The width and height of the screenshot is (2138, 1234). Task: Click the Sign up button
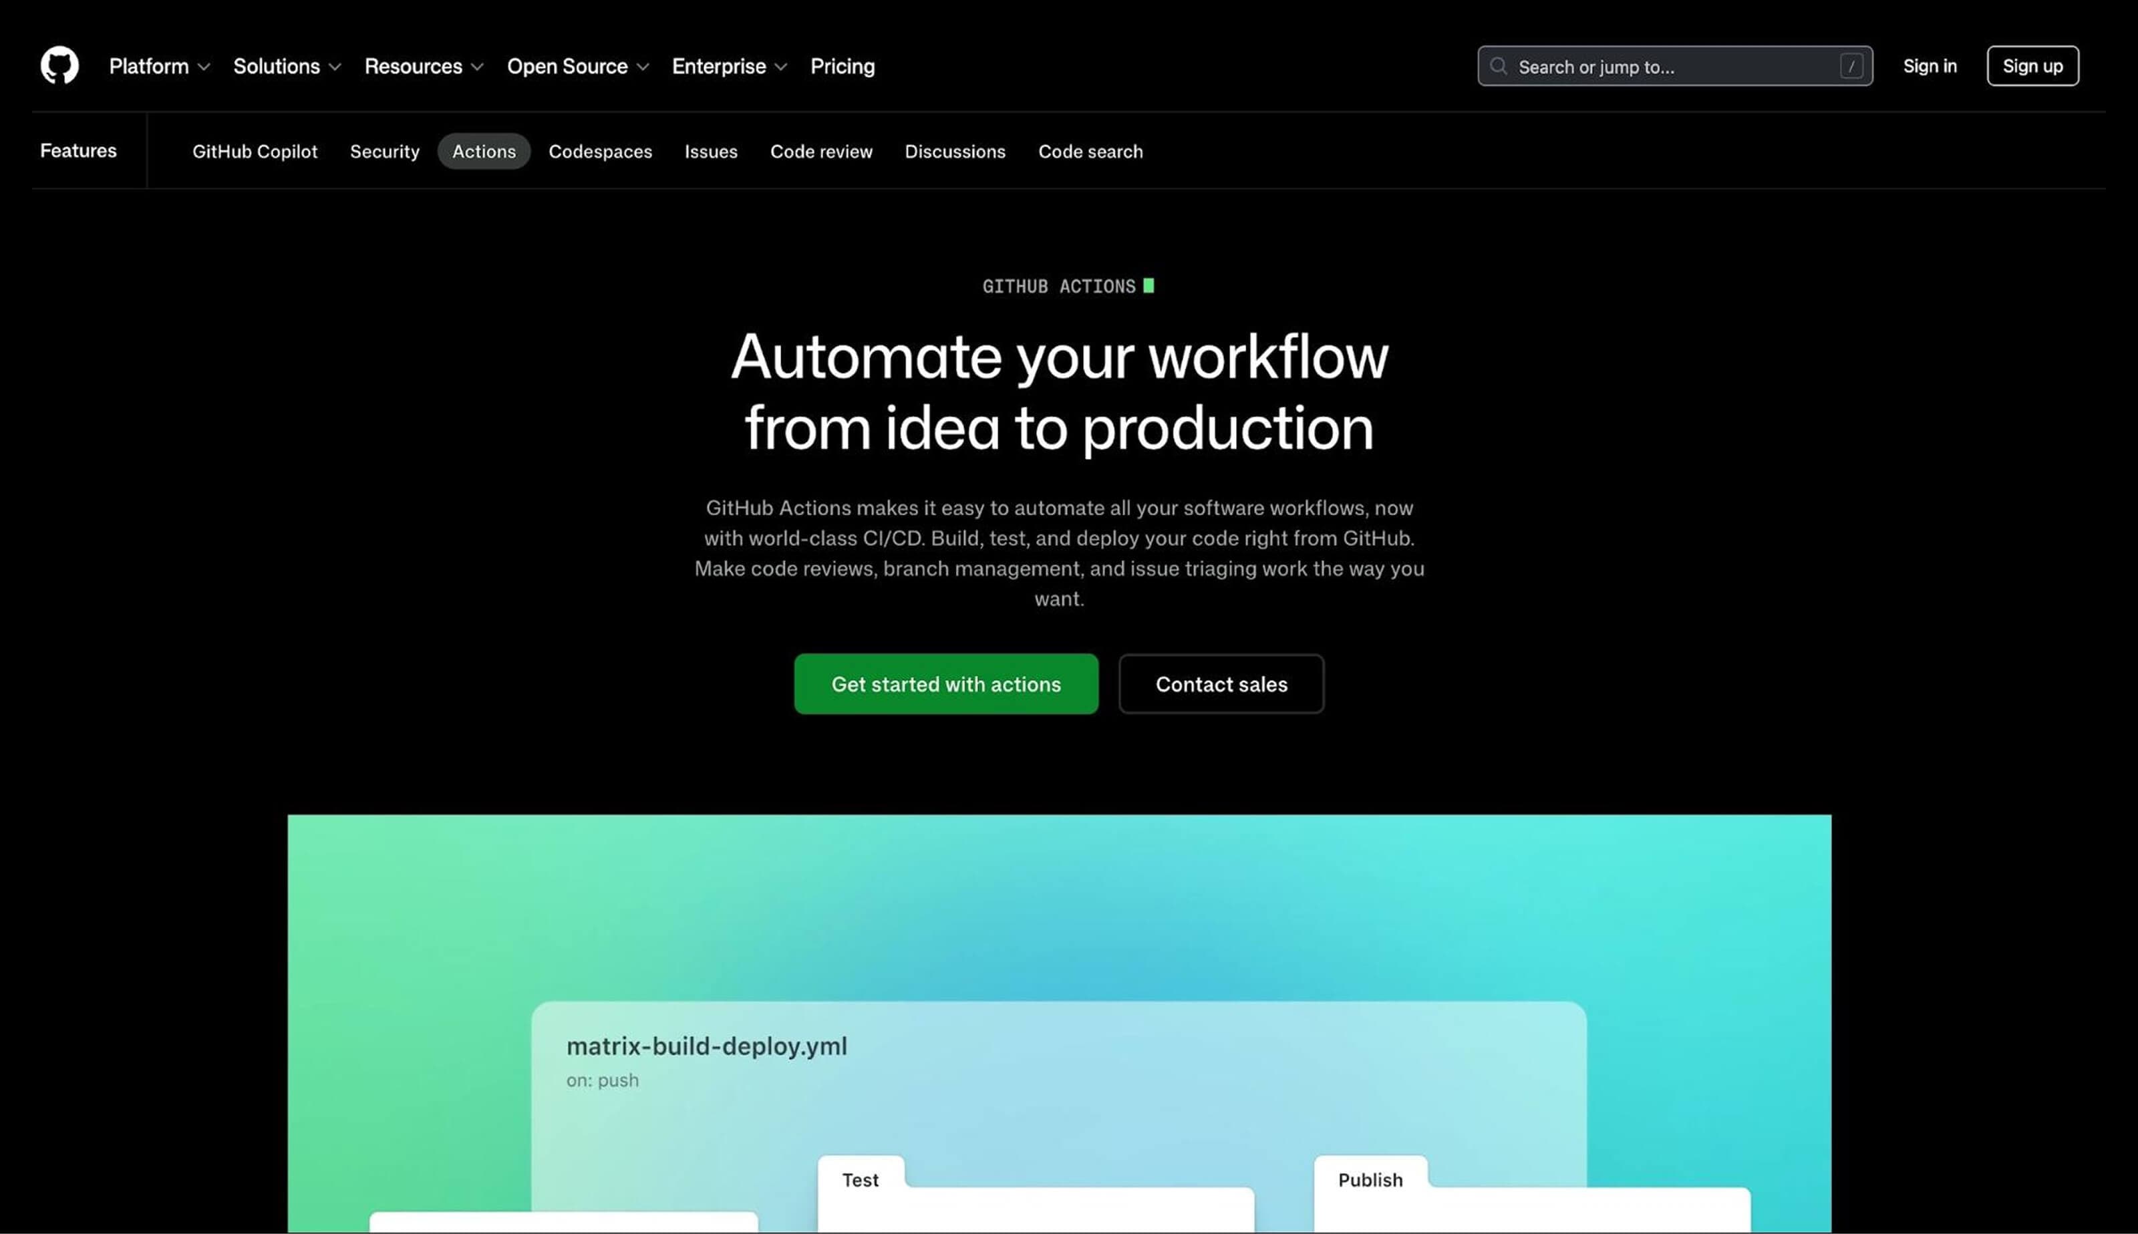pyautogui.click(x=2032, y=66)
